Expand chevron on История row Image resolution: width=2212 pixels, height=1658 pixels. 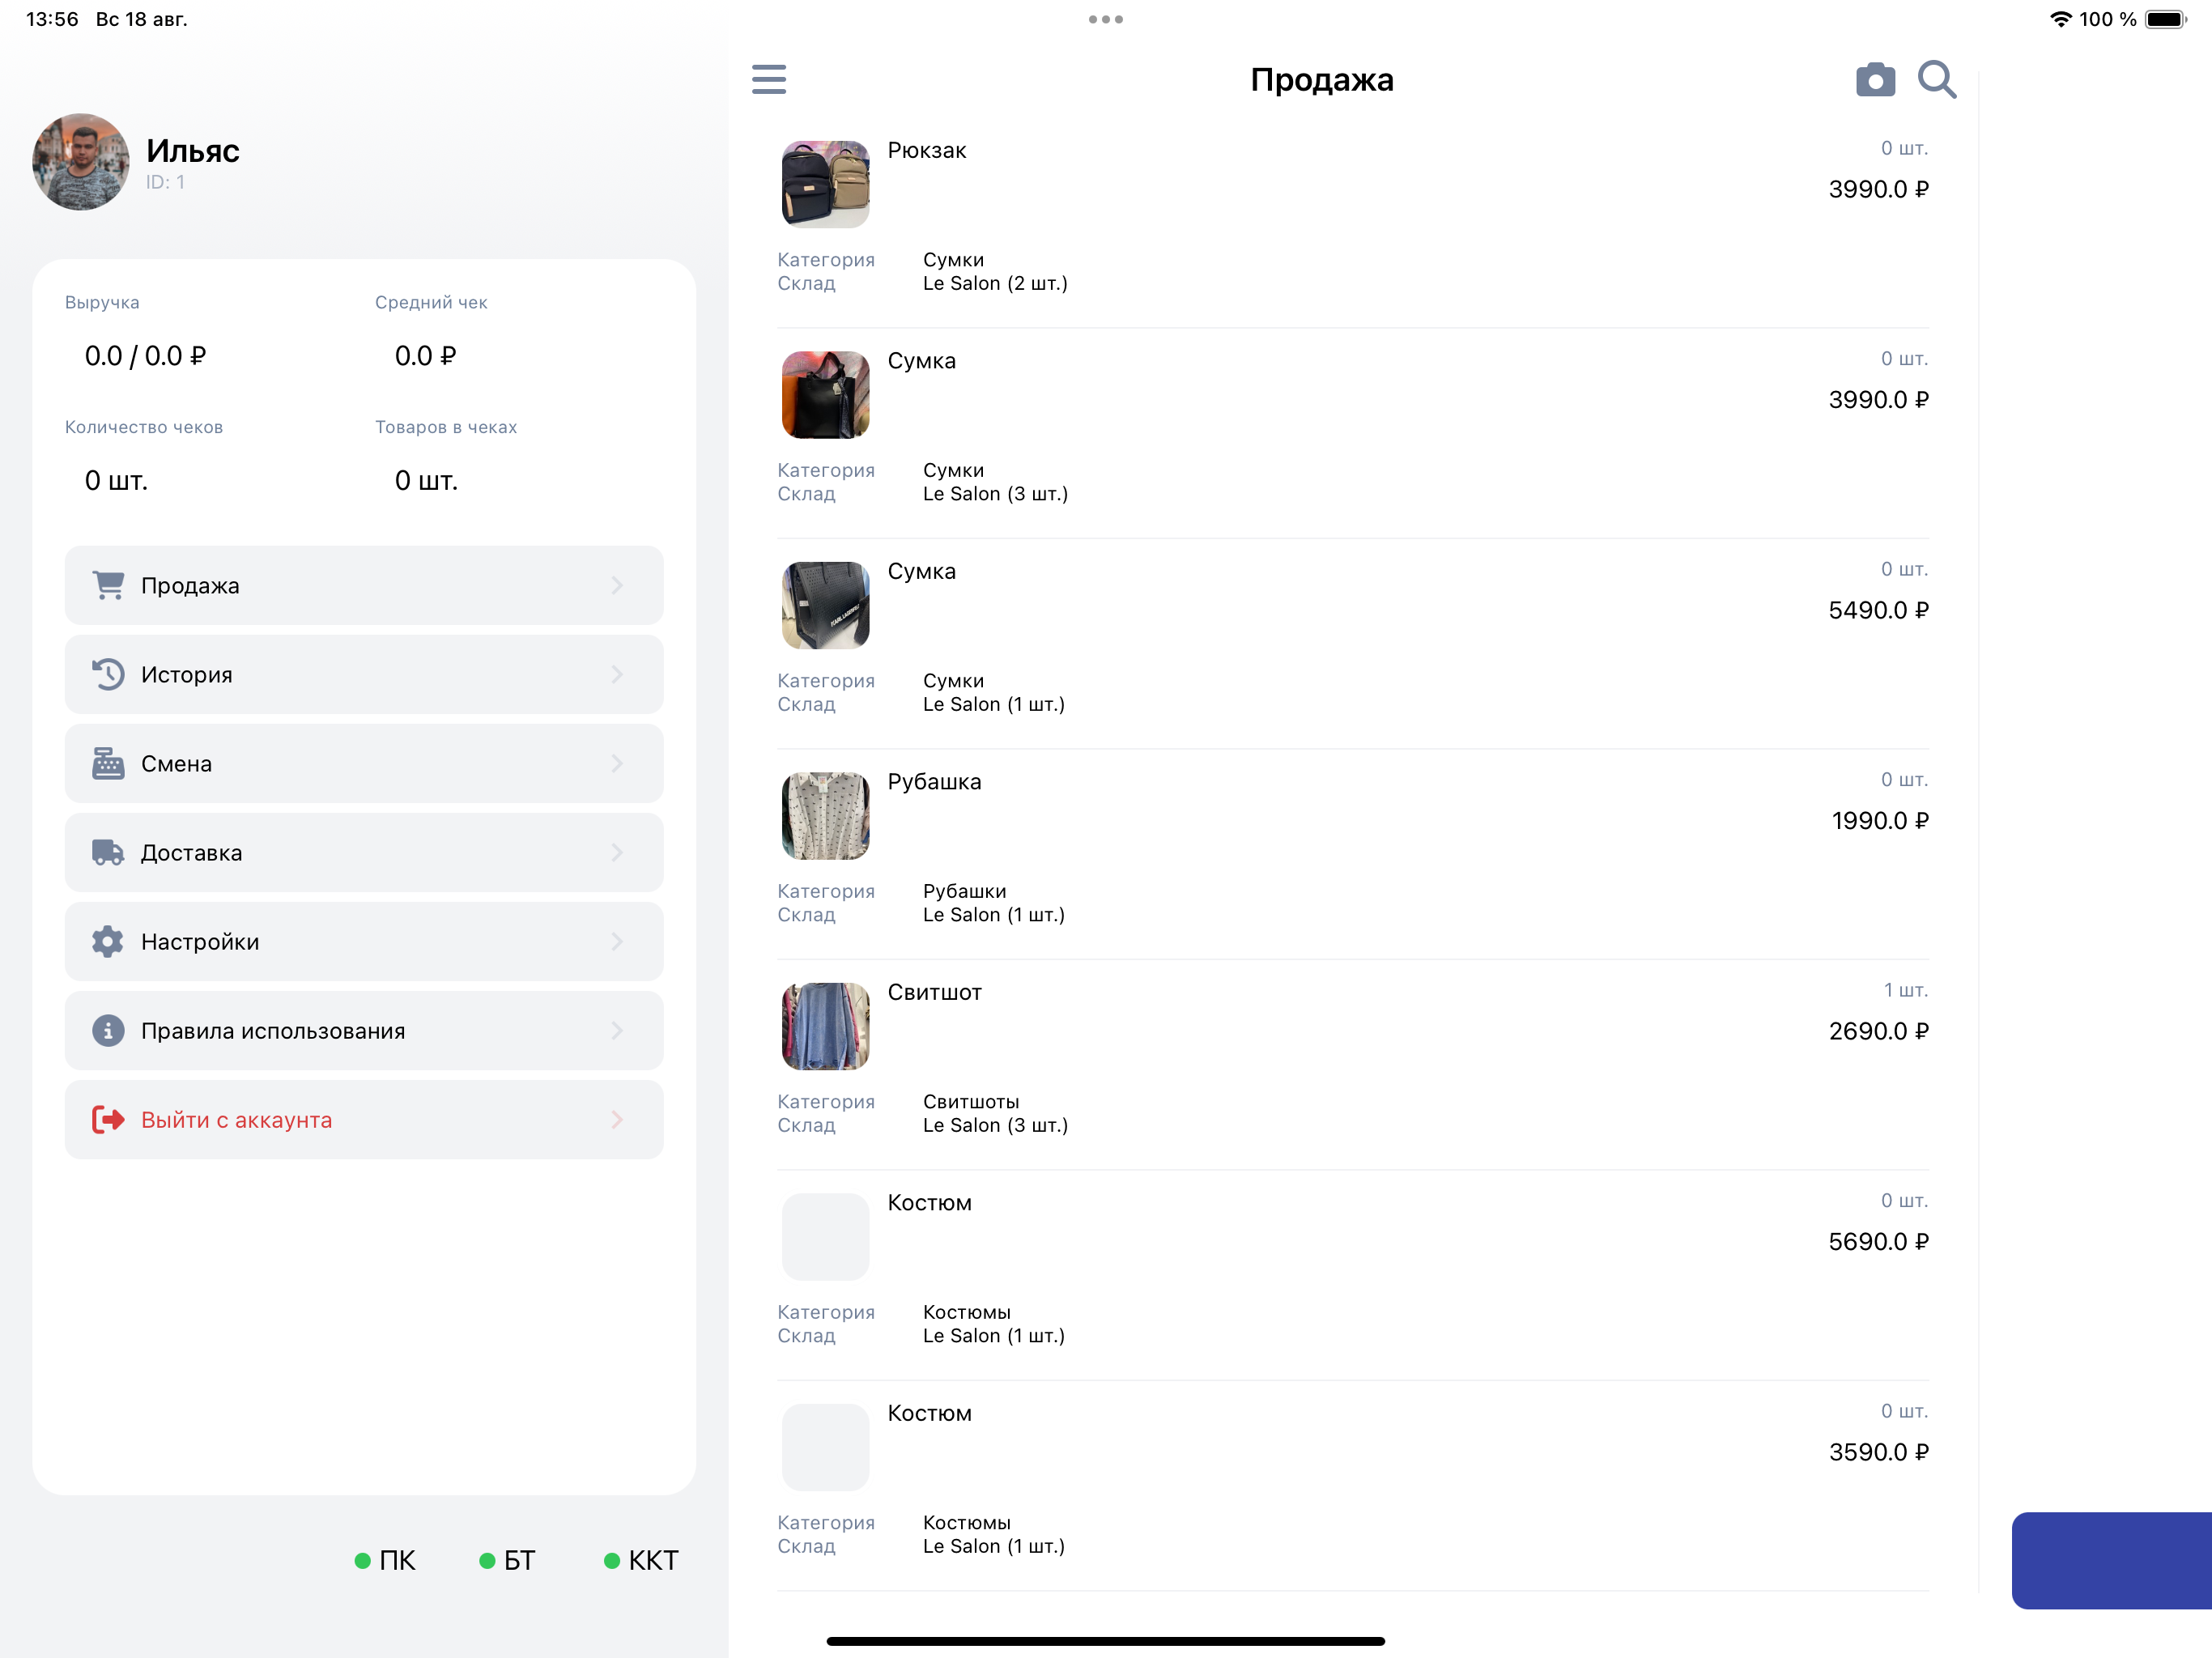click(x=617, y=674)
